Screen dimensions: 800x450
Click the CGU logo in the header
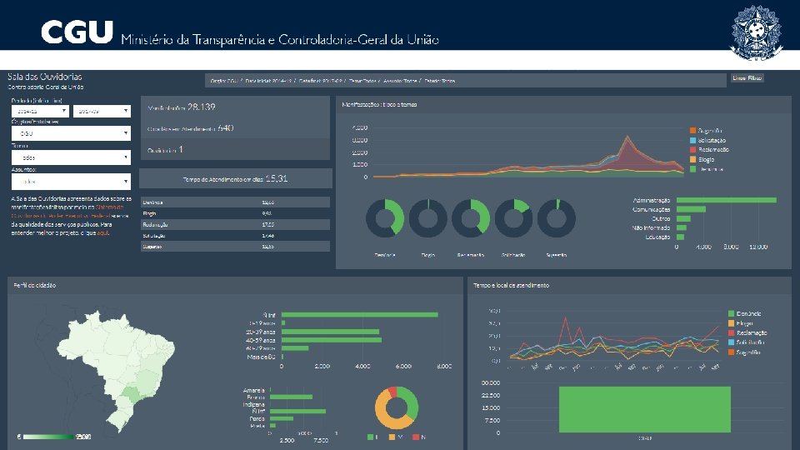[x=77, y=32]
